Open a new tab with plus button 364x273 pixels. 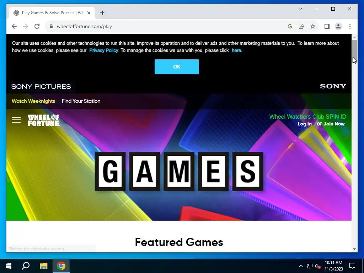pos(102,13)
